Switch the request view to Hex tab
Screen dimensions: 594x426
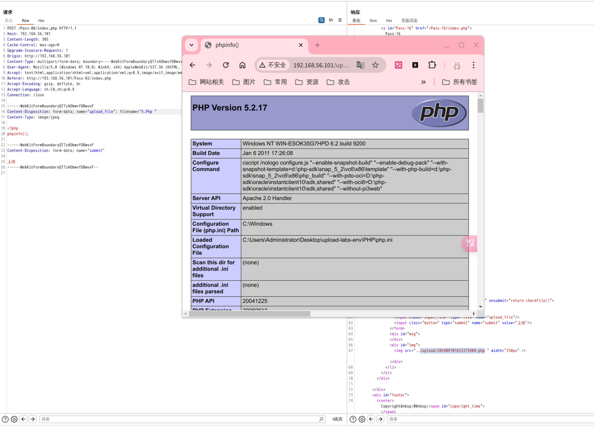click(41, 21)
